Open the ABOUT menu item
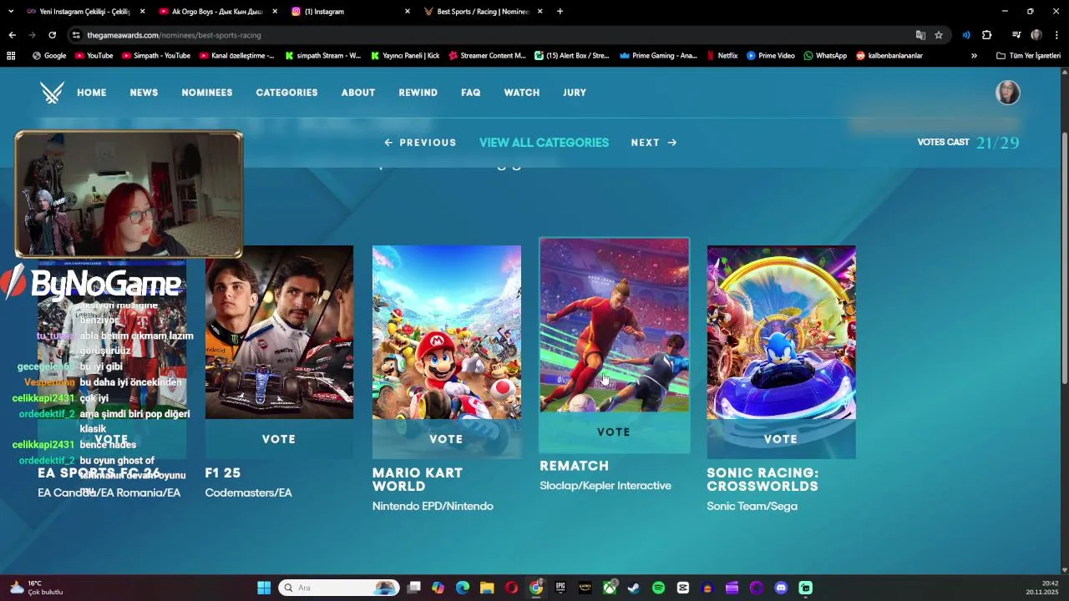 click(358, 93)
